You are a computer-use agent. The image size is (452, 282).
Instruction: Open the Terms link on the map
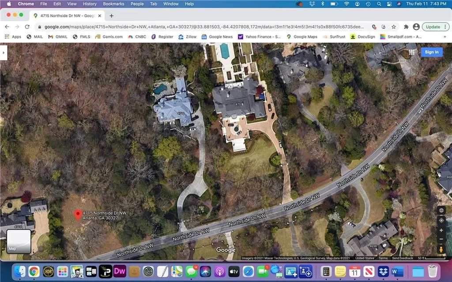pyautogui.click(x=383, y=258)
